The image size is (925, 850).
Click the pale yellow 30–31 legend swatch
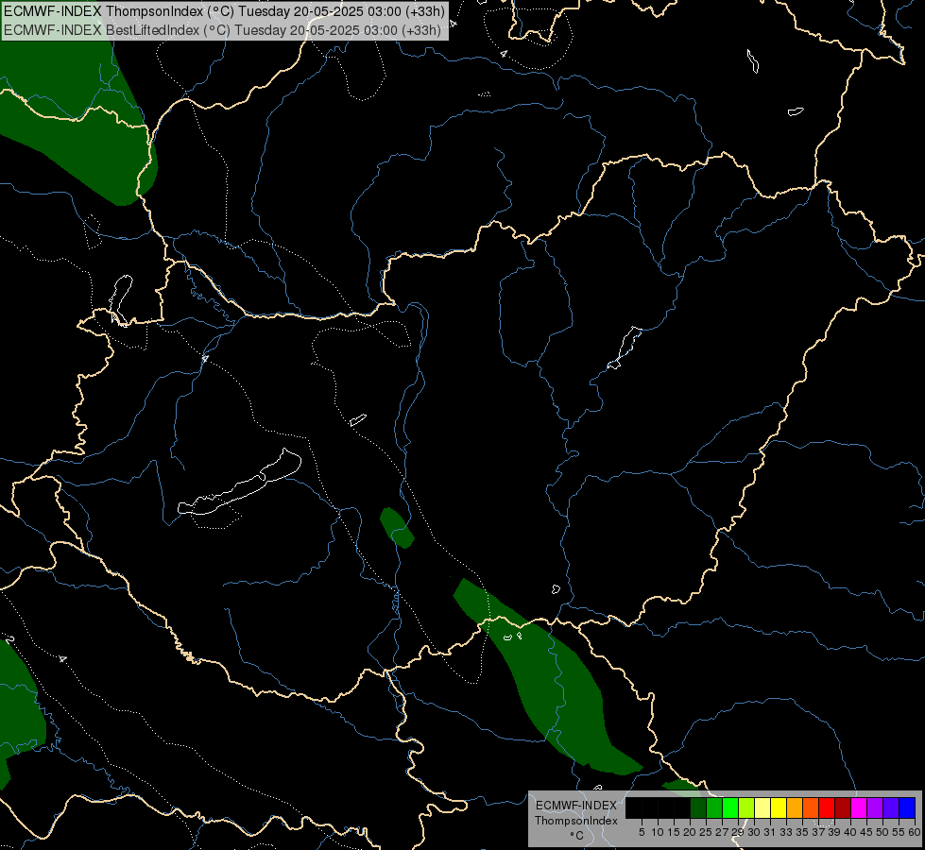pos(762,807)
